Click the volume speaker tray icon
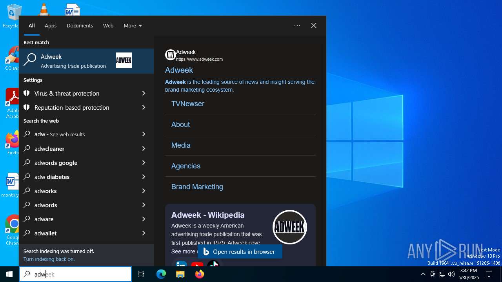 [451, 274]
